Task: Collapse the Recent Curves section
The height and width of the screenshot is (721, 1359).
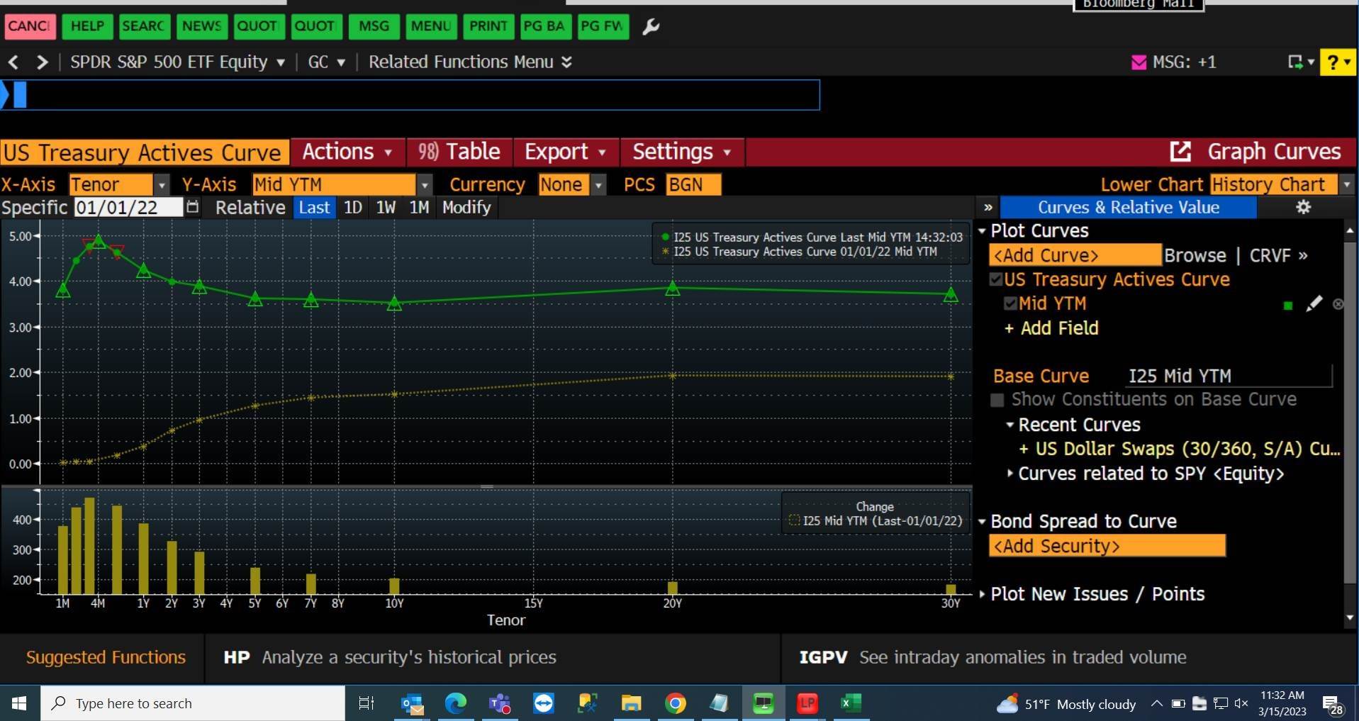Action: point(1010,425)
